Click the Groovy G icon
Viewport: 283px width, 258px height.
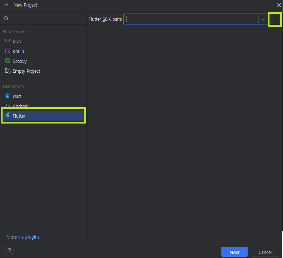click(8, 61)
